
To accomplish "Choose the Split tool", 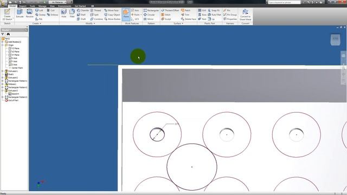I will click(94, 15).
